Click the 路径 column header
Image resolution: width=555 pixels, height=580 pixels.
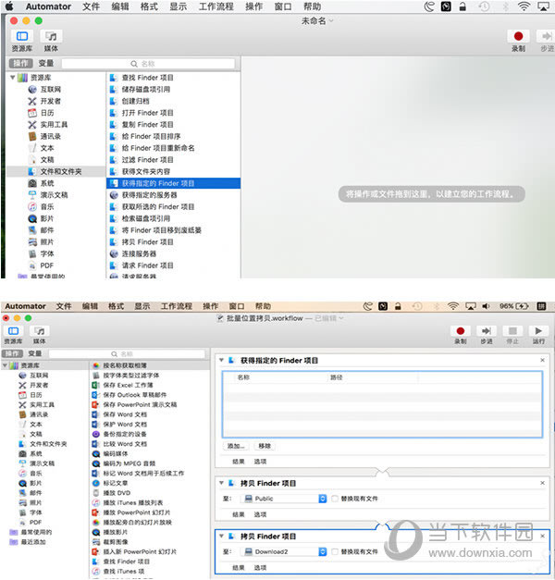tap(337, 377)
